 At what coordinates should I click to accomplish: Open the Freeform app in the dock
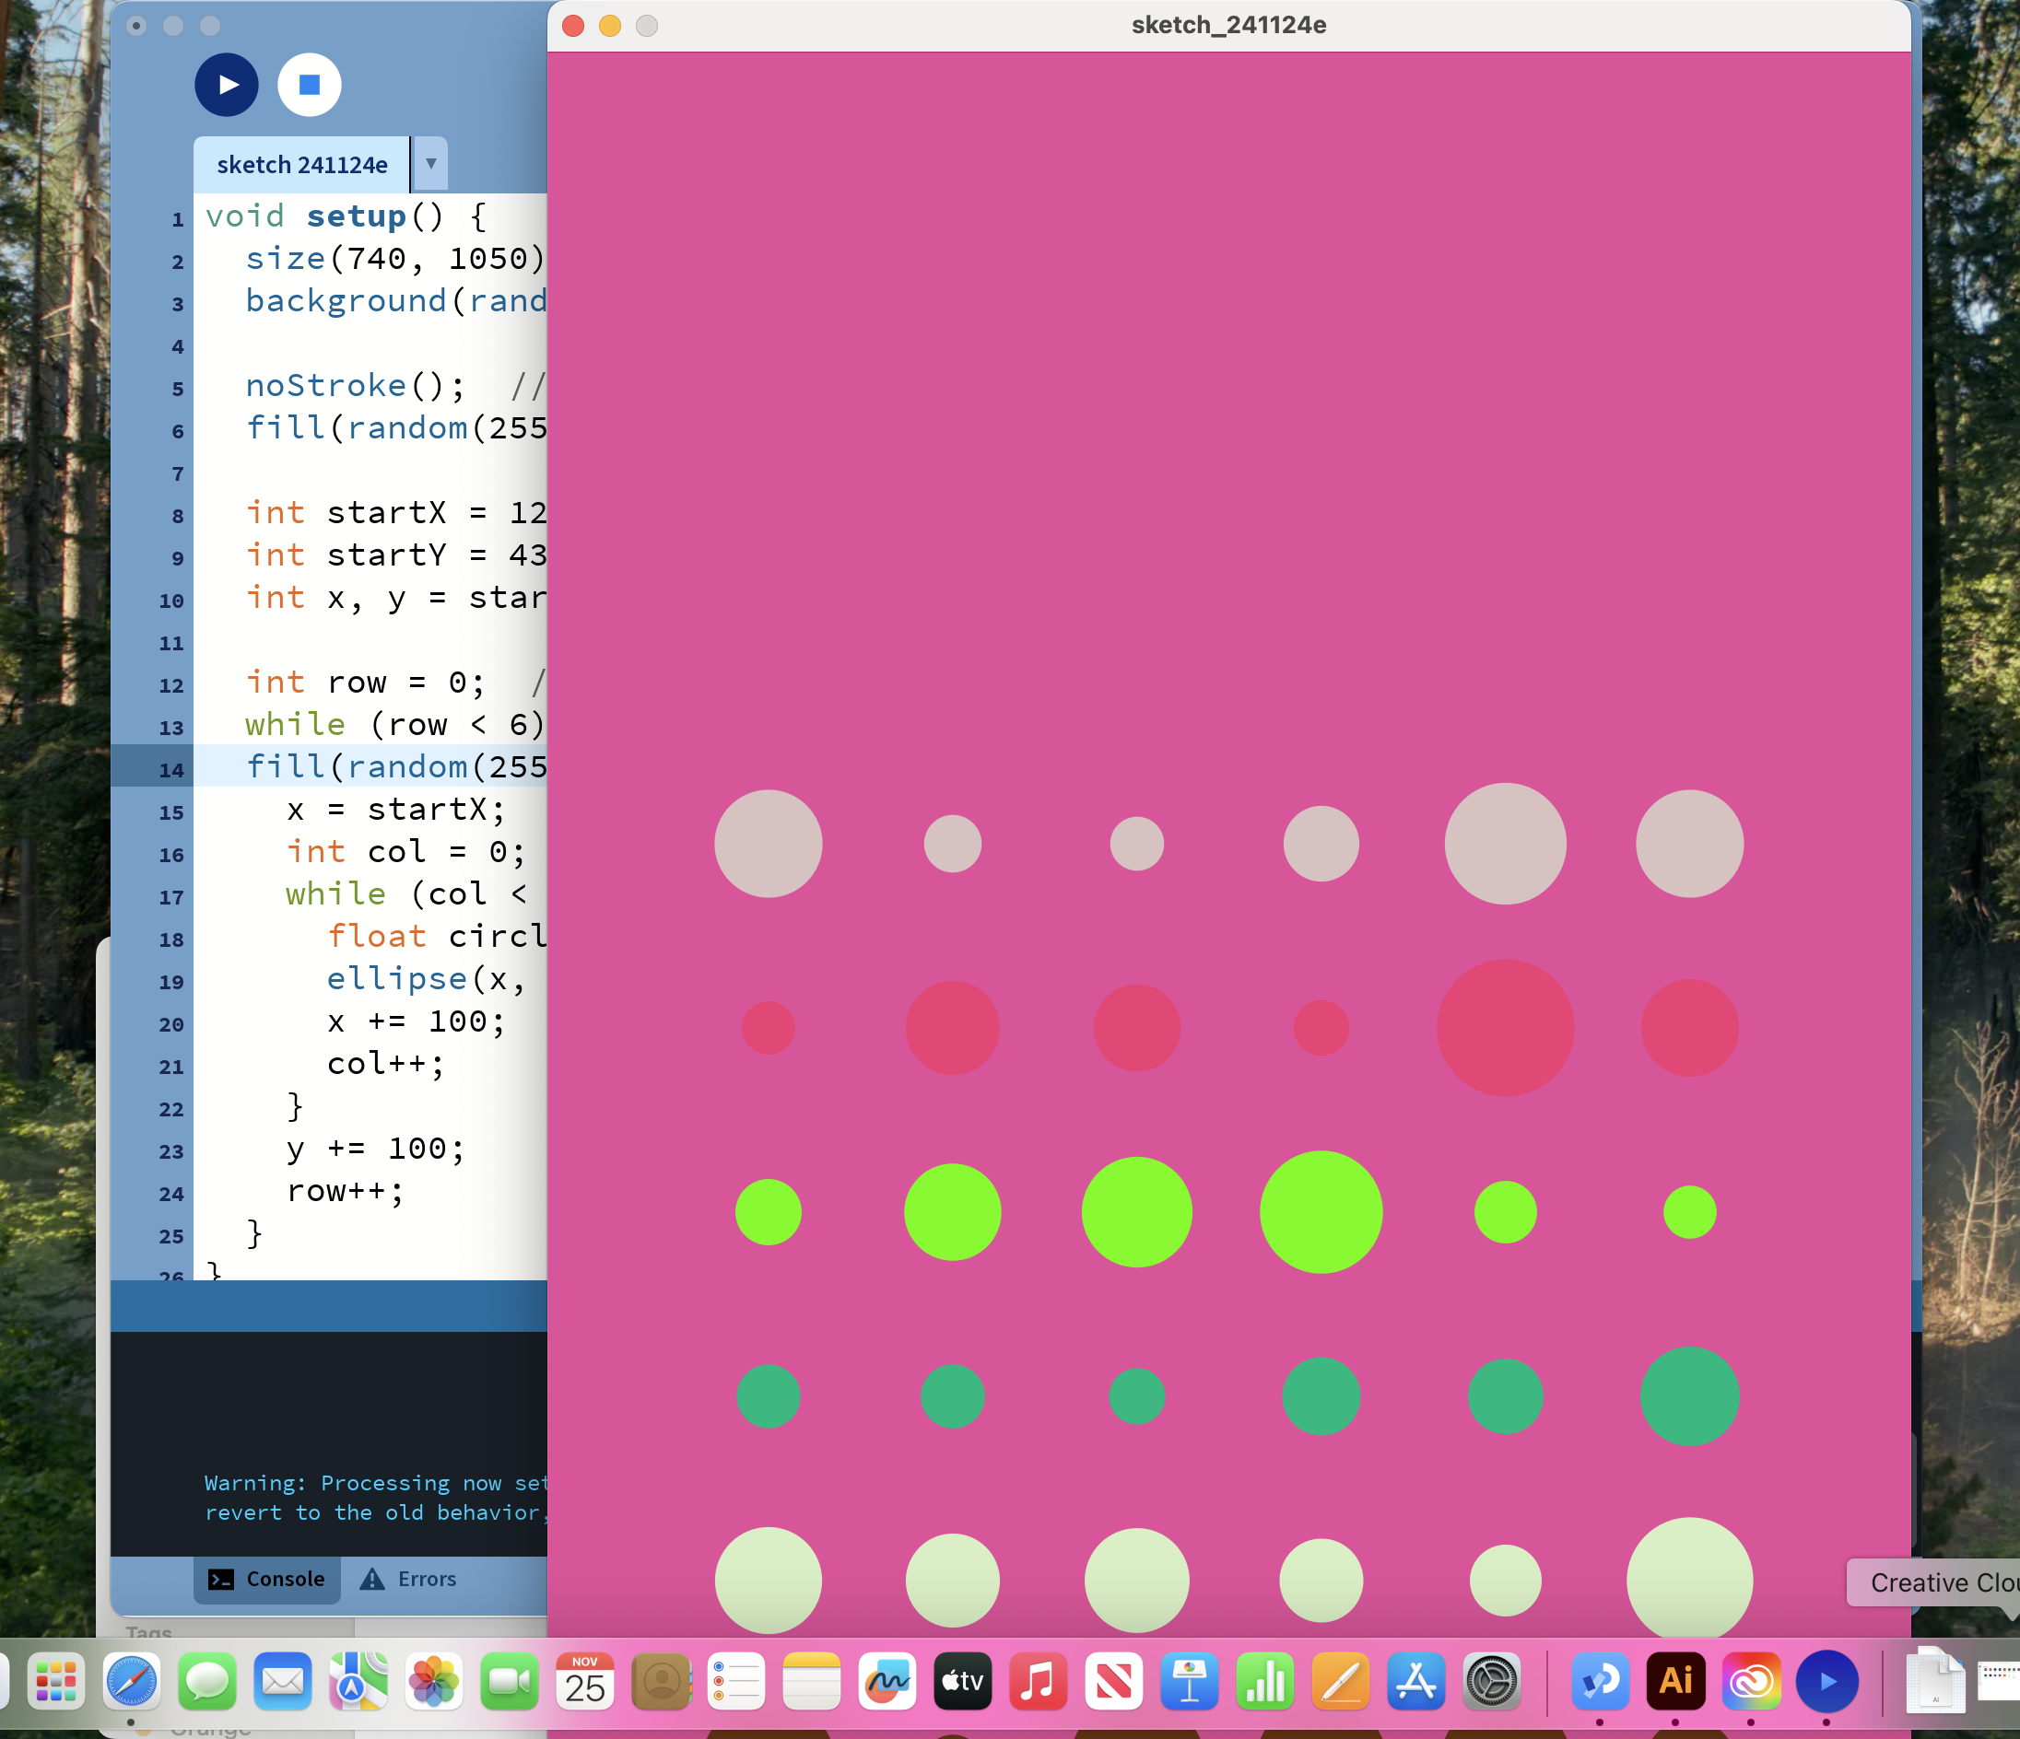[887, 1681]
